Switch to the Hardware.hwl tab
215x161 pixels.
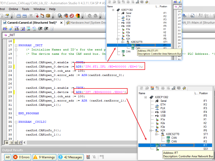tap(86, 23)
